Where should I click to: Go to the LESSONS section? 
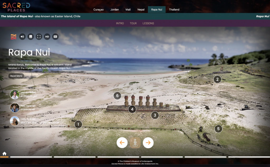(148, 23)
